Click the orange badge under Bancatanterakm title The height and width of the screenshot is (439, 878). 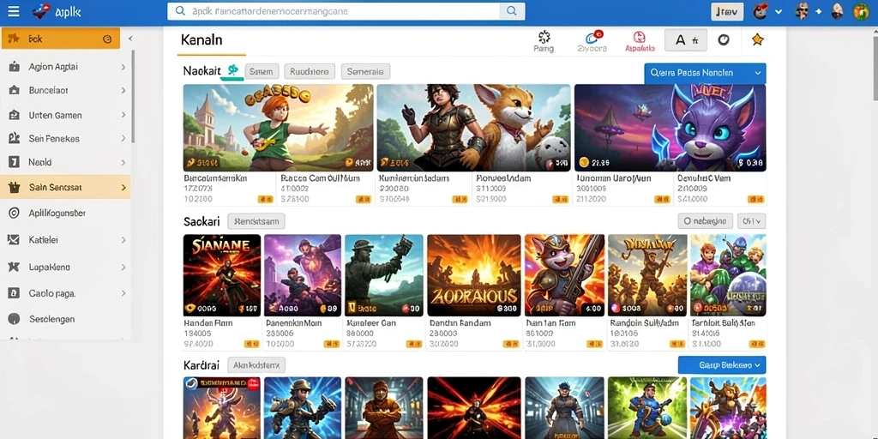pos(265,199)
